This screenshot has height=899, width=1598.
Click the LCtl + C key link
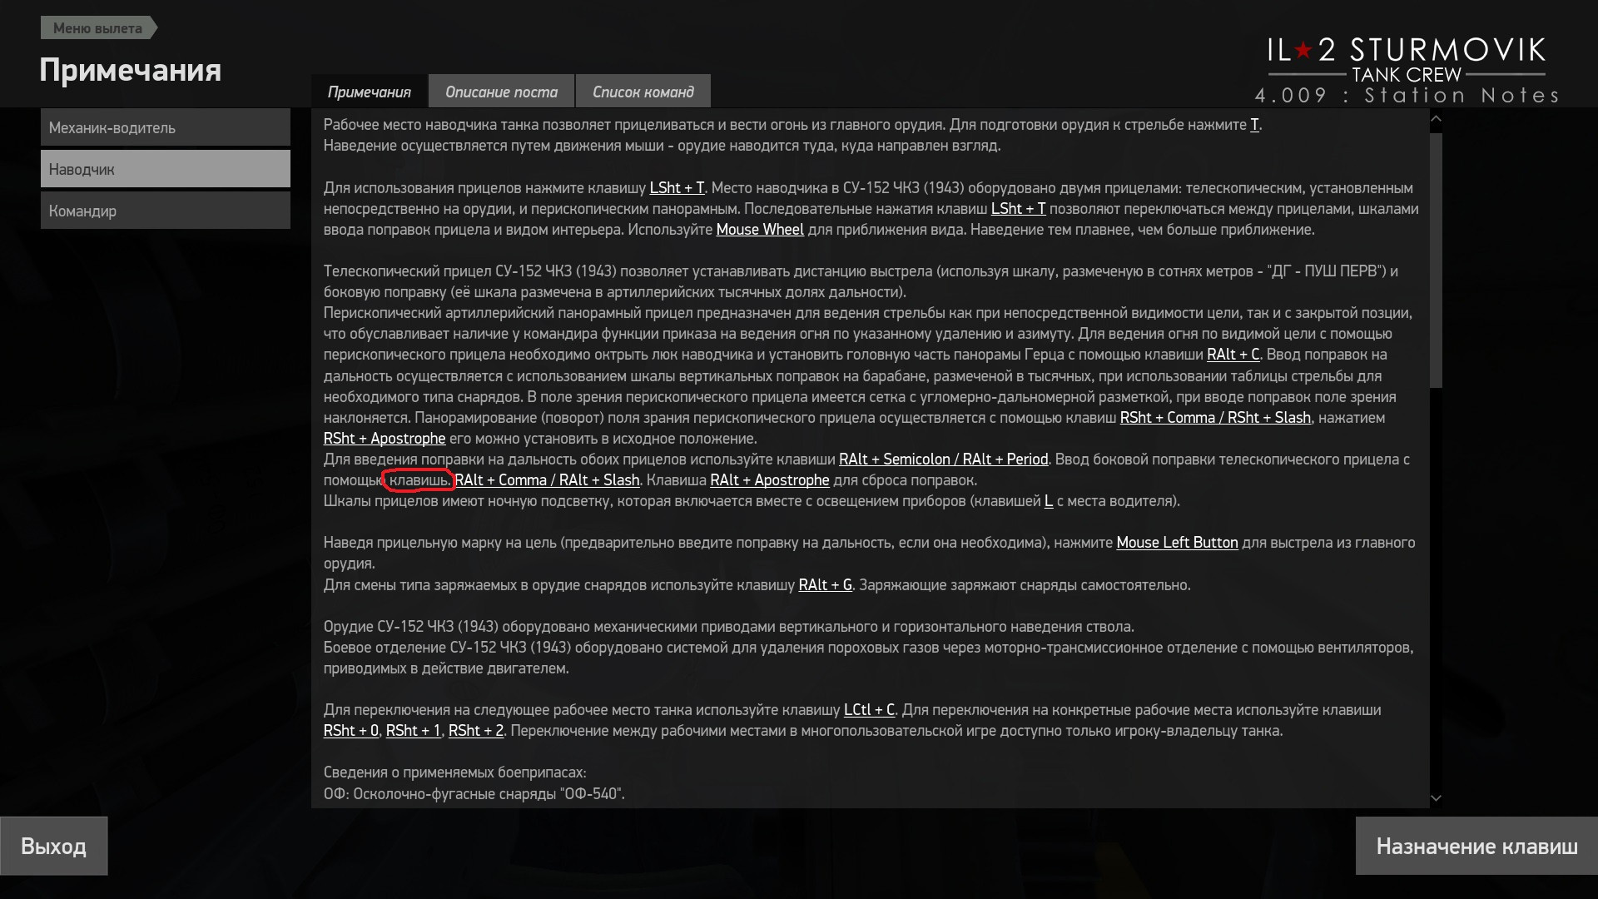[x=869, y=710]
